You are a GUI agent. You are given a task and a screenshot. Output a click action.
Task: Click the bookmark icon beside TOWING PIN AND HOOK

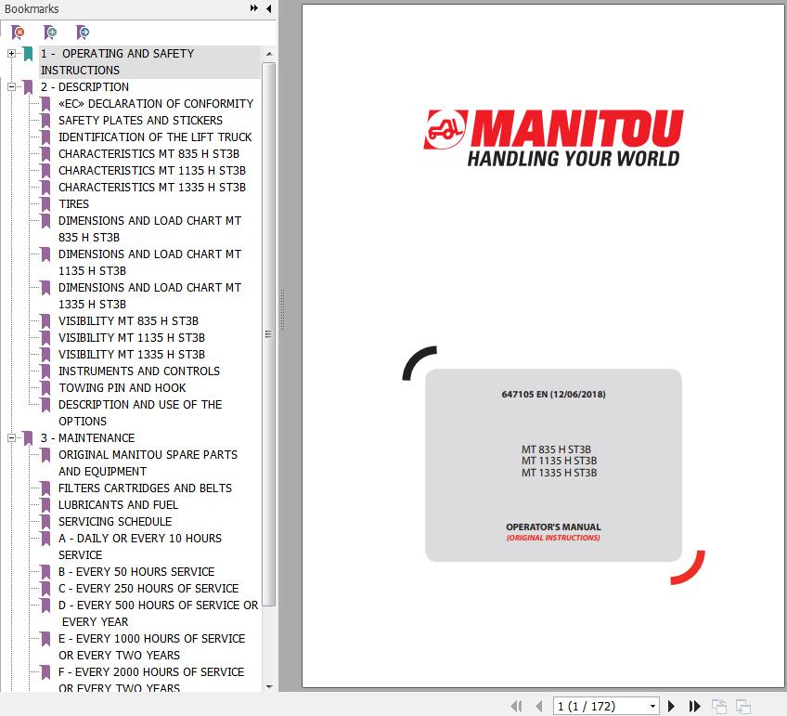coord(45,387)
